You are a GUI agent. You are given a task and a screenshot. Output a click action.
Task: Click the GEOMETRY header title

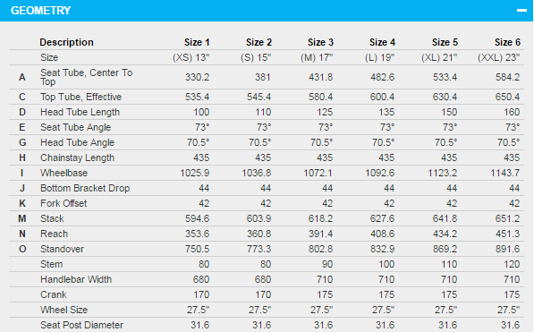tap(40, 11)
